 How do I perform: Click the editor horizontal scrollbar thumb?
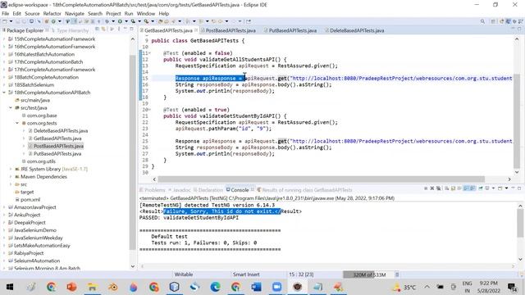point(321,179)
